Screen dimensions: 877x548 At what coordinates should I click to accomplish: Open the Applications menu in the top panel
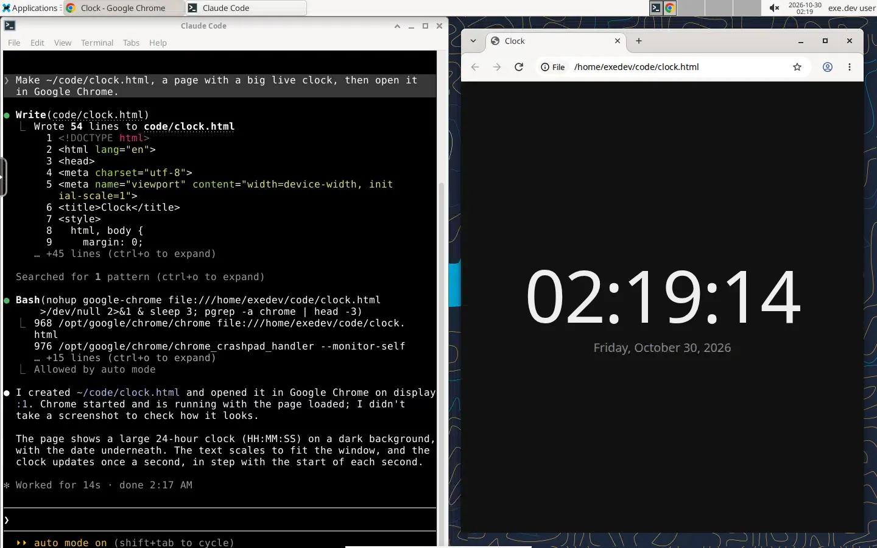pyautogui.click(x=30, y=8)
